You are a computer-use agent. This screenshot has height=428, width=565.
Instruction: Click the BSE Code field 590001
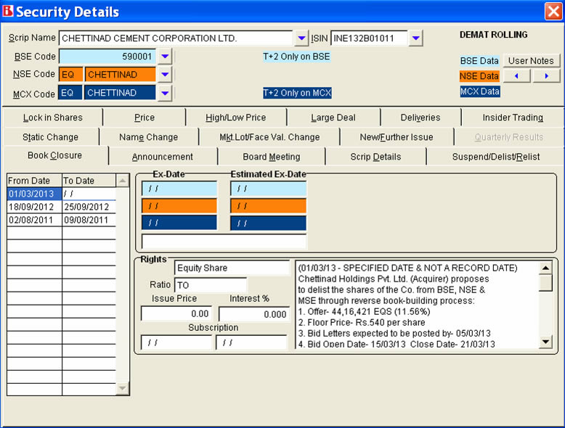pyautogui.click(x=107, y=56)
